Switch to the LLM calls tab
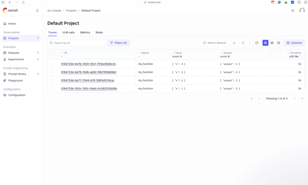The image size is (308, 185). coord(69,32)
